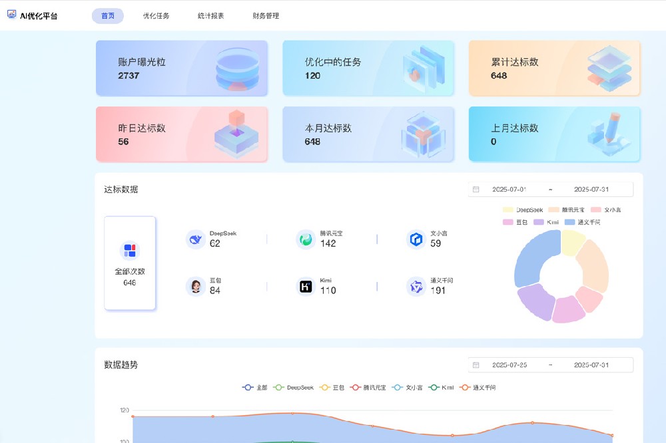Click the 优化中的任务 summary card

[x=368, y=69]
